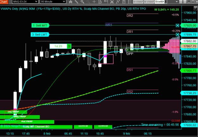
Task: Click the 17960,00 price axis label
Action: pyautogui.click(x=189, y=13)
